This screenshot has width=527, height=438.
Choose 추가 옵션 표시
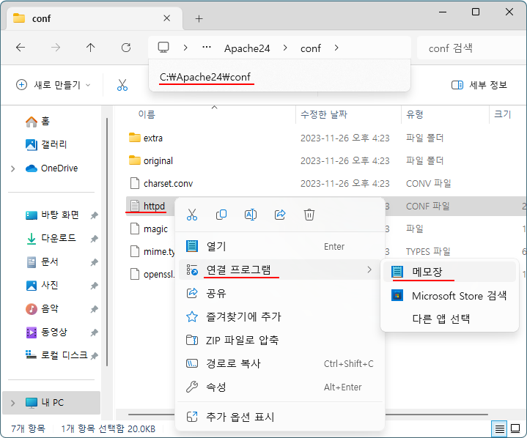click(x=280, y=417)
